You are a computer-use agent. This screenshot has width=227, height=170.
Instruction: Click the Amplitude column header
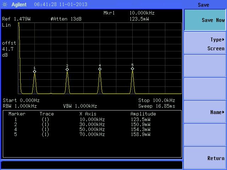143,114
